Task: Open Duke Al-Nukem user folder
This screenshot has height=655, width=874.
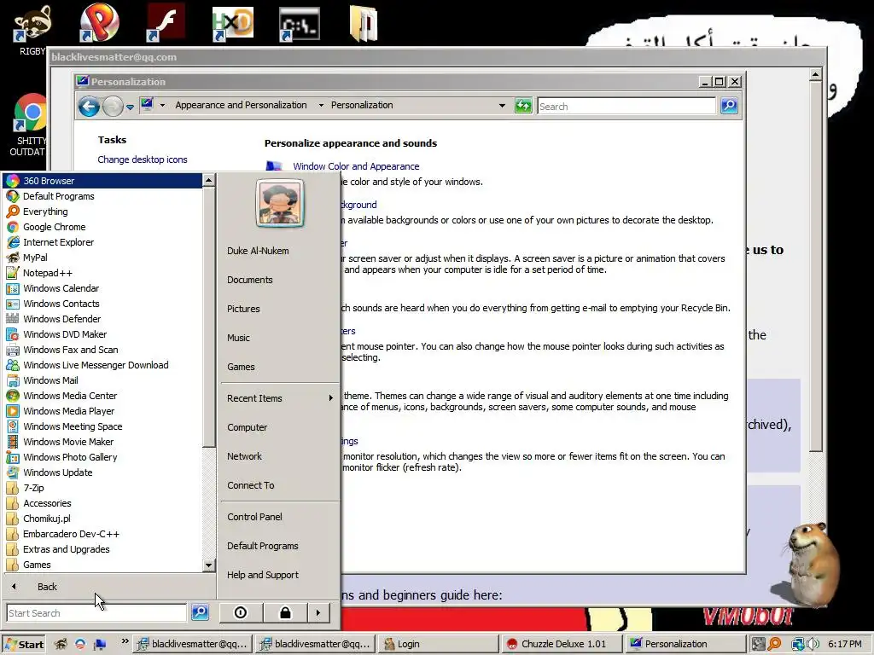Action: tap(258, 251)
